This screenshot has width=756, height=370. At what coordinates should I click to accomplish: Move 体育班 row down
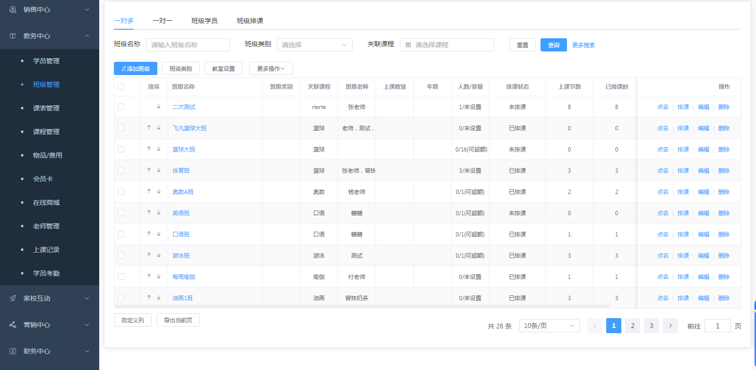(159, 170)
